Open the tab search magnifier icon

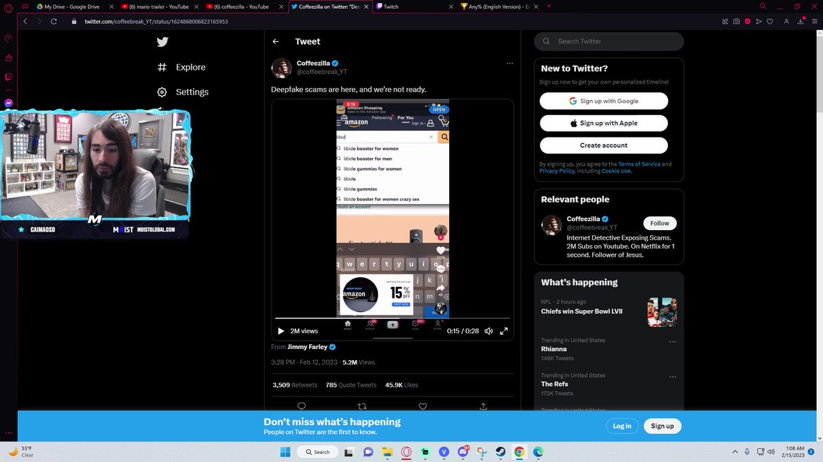(x=763, y=6)
